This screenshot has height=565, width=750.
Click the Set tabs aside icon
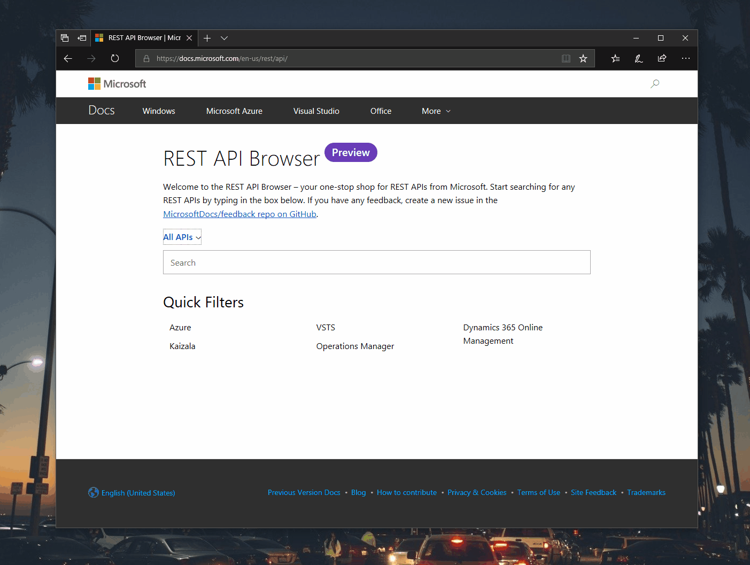pyautogui.click(x=82, y=38)
